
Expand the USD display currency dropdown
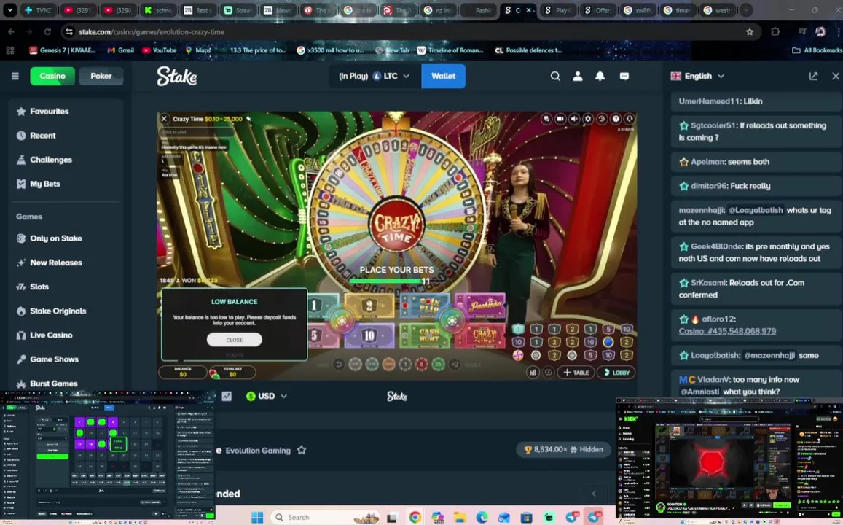267,397
